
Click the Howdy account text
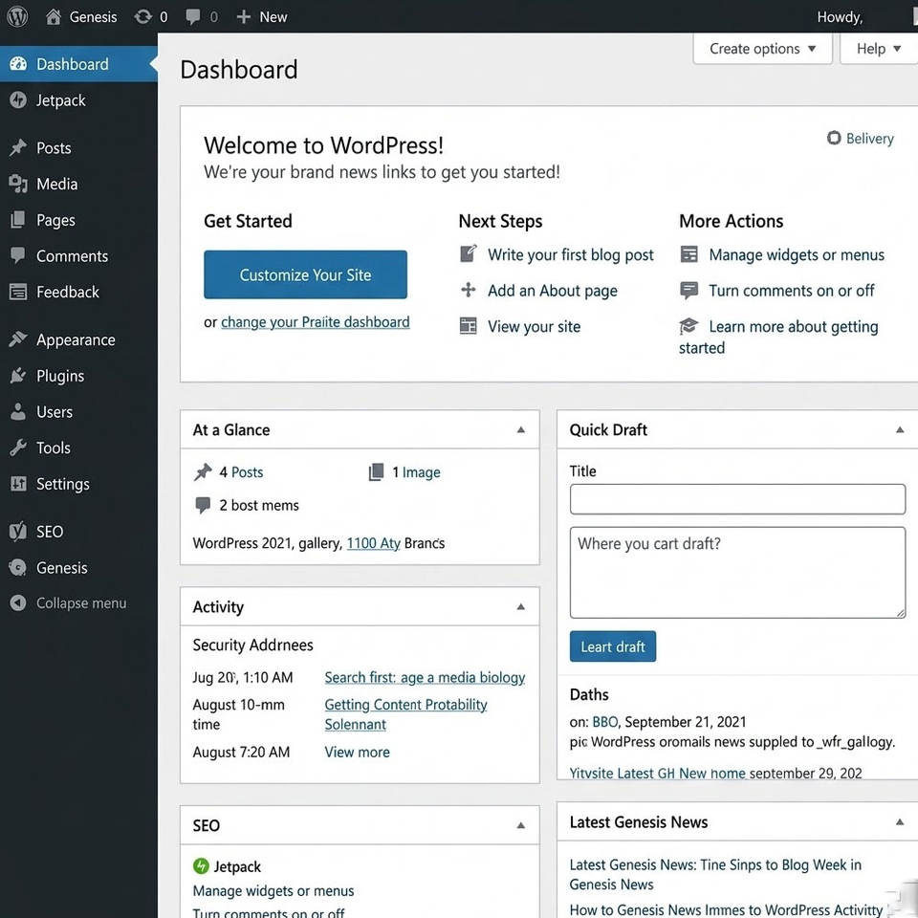[x=840, y=17]
